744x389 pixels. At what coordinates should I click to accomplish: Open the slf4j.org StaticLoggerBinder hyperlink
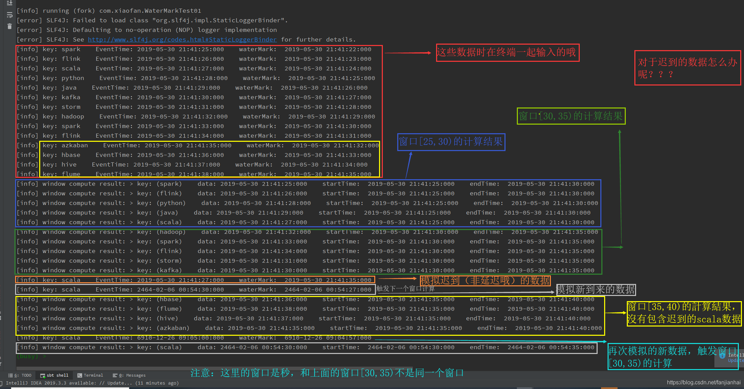tap(182, 39)
